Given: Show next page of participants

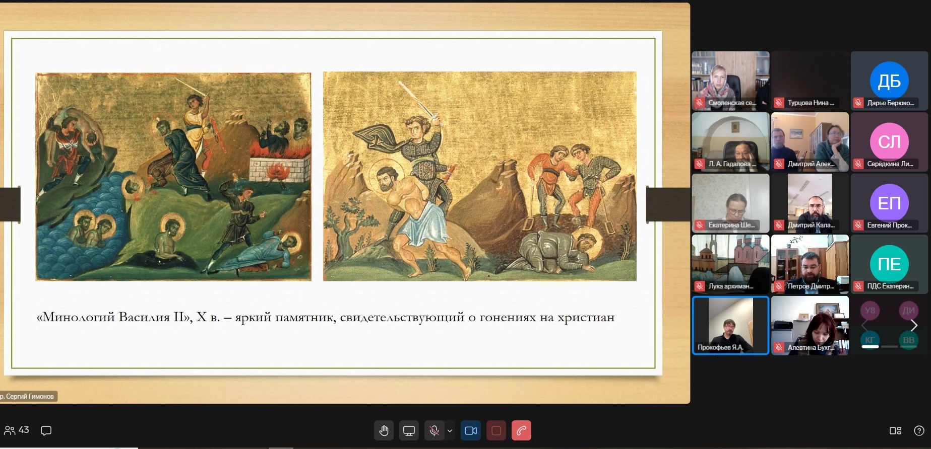Looking at the screenshot, I should click(914, 326).
